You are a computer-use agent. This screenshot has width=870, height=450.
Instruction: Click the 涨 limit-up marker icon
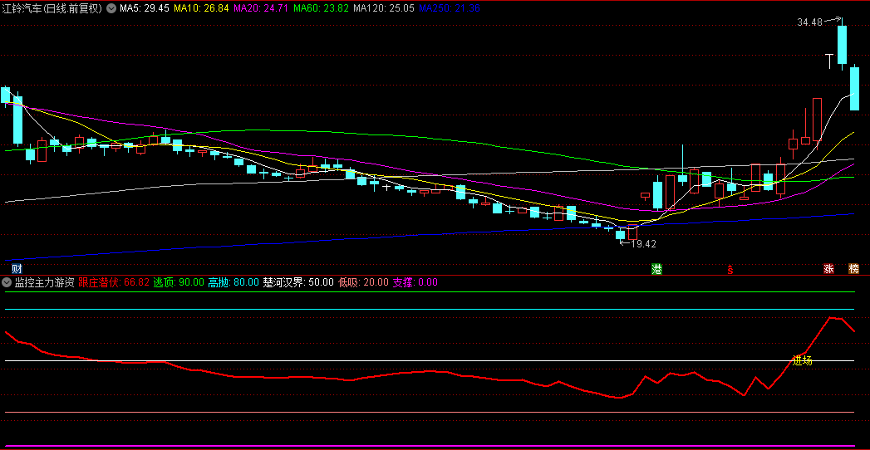(828, 269)
